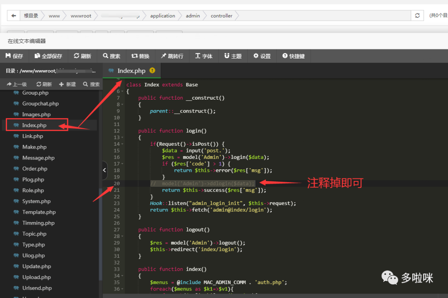
Task: Open the www breadcrumb
Action: click(x=54, y=16)
